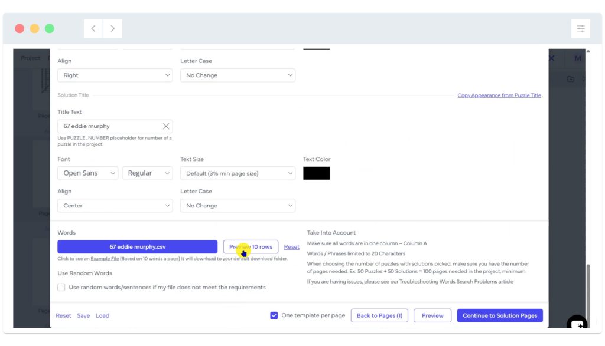The image size is (605, 346).
Task: Clear the Title Text with the X icon
Action: click(x=166, y=126)
